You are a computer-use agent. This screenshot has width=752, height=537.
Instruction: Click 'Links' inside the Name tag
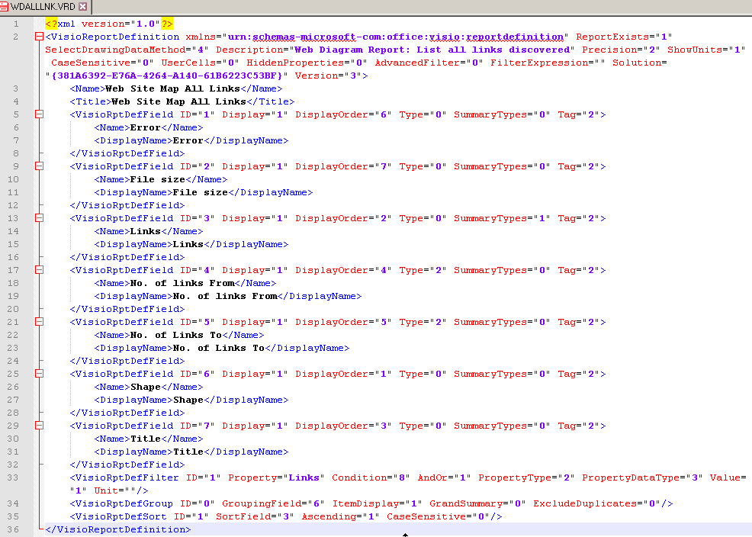coord(146,231)
